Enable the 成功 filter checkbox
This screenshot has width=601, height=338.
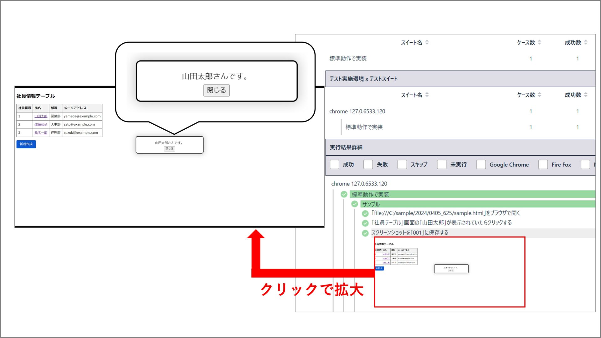[334, 165]
